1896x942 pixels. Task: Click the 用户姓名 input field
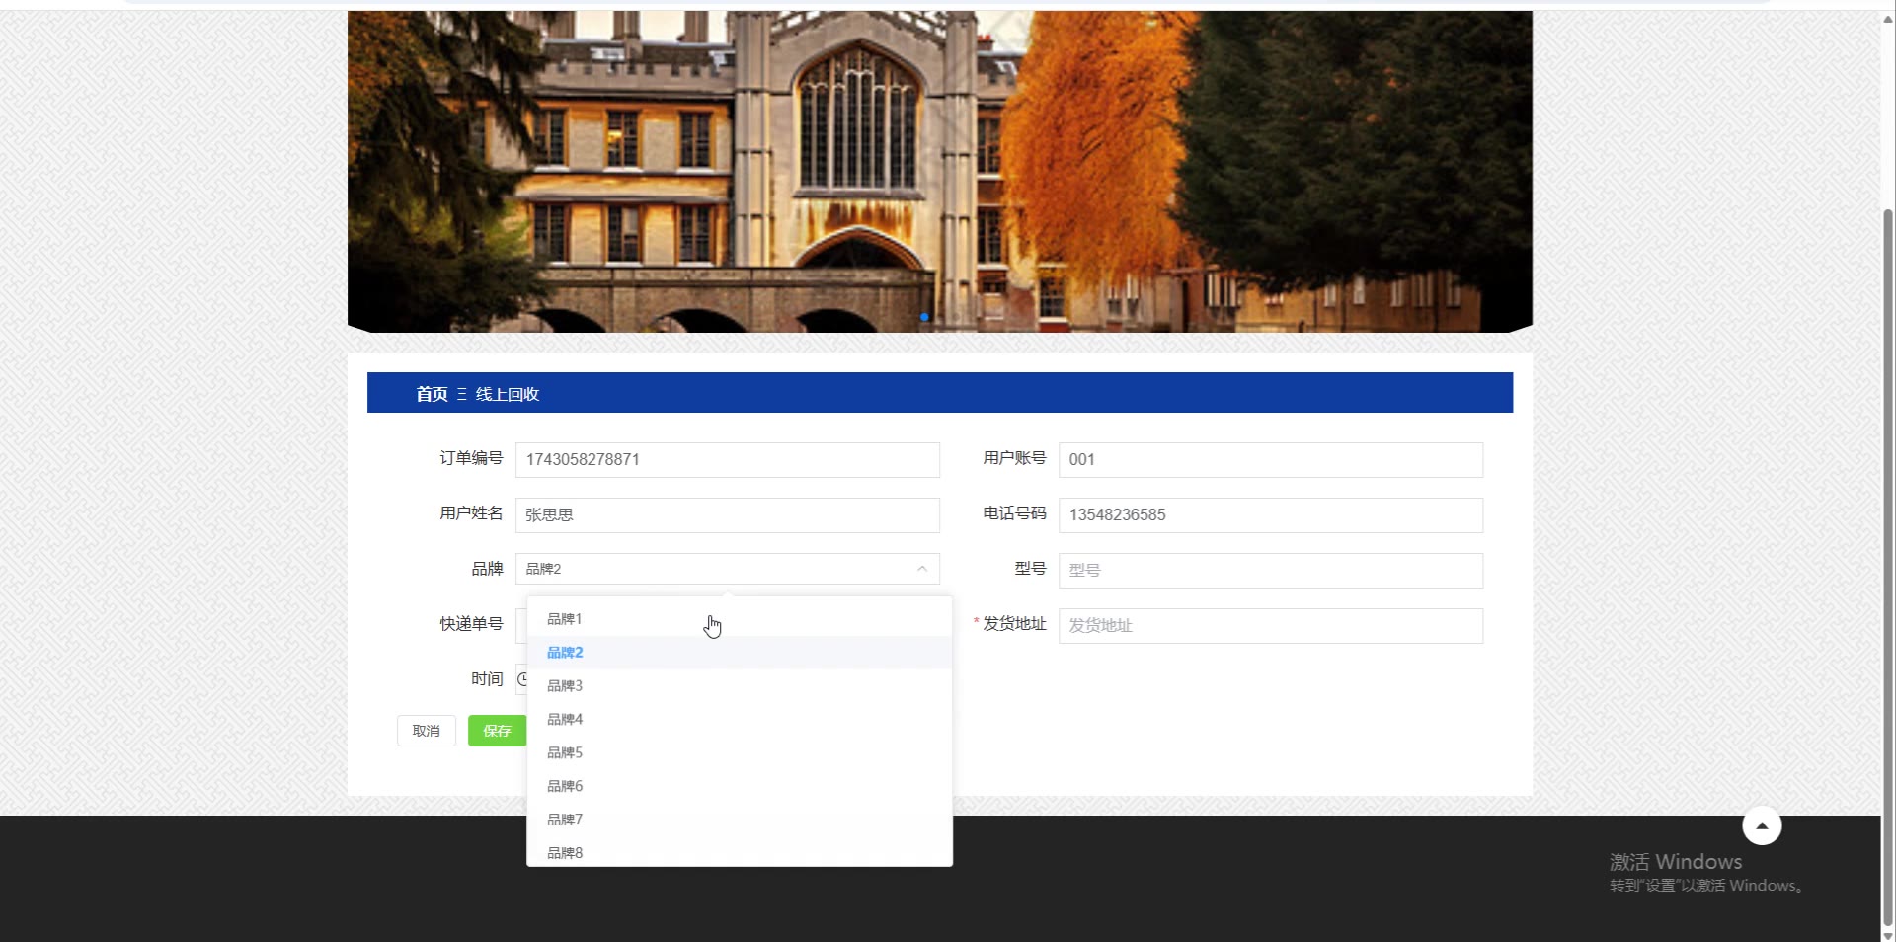click(x=728, y=515)
